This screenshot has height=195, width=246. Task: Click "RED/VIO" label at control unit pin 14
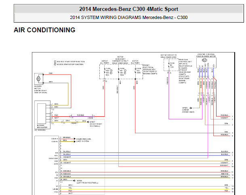(67, 174)
